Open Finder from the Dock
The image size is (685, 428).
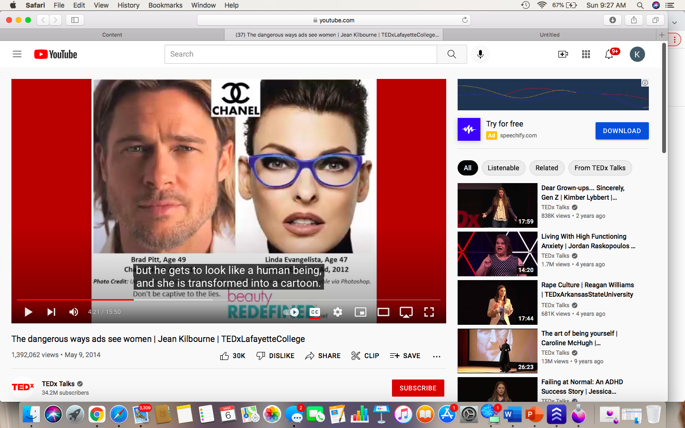pyautogui.click(x=31, y=414)
